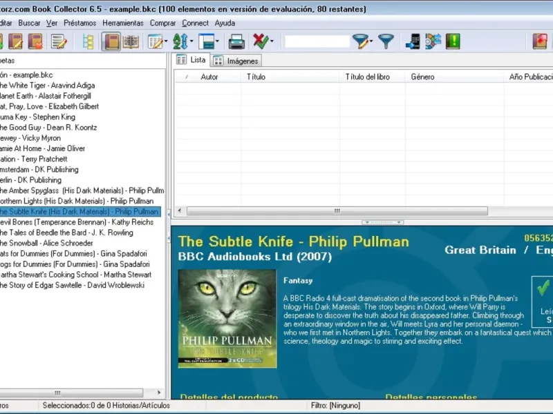Viewport: 553px width, 414px height.
Task: Click the green book exclamation mark icon
Action: pos(453,41)
